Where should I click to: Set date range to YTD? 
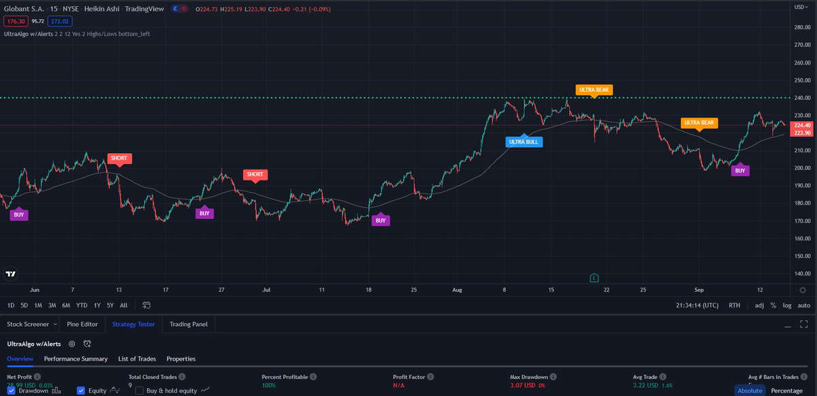pyautogui.click(x=82, y=306)
